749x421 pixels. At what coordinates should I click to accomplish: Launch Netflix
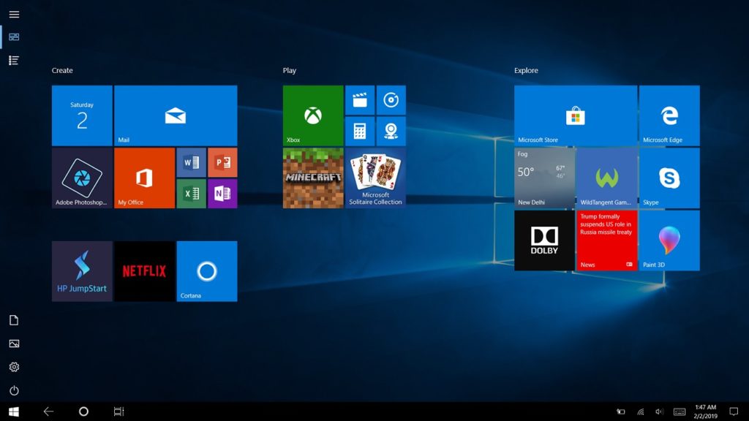coord(144,270)
